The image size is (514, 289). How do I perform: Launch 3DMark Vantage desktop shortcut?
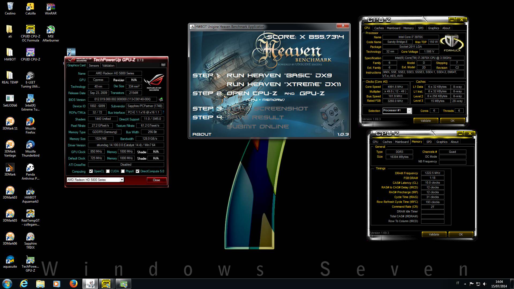point(10,149)
